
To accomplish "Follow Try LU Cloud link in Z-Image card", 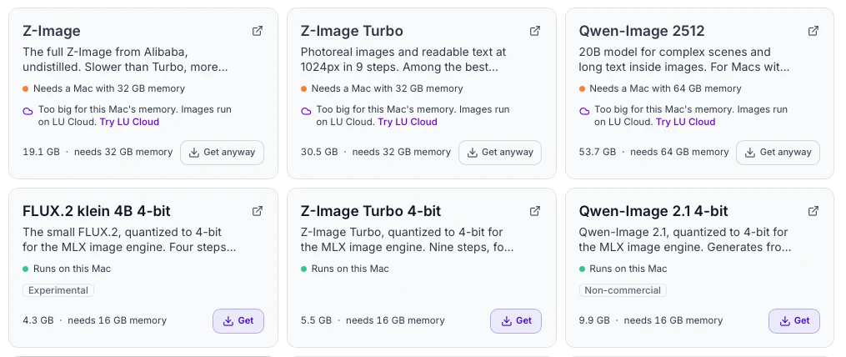I will [129, 122].
